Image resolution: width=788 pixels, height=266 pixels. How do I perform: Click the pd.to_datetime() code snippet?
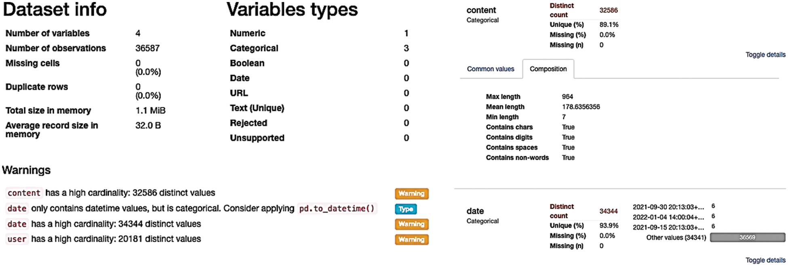[337, 209]
